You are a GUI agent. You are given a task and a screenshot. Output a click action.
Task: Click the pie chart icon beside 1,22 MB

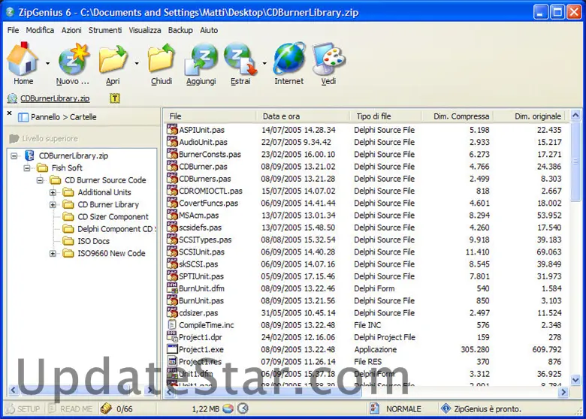pos(228,408)
